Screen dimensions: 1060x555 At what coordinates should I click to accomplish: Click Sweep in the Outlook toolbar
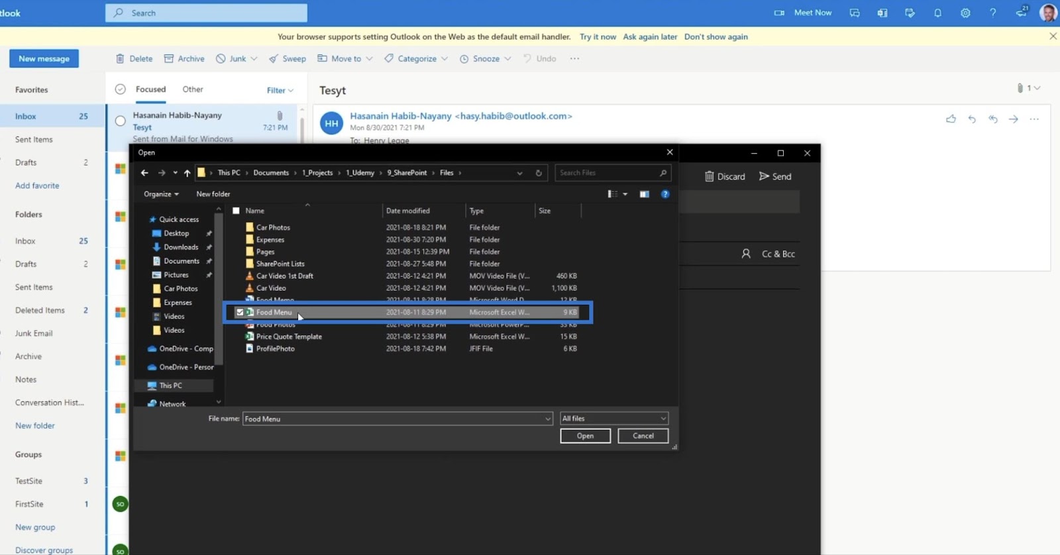click(288, 58)
